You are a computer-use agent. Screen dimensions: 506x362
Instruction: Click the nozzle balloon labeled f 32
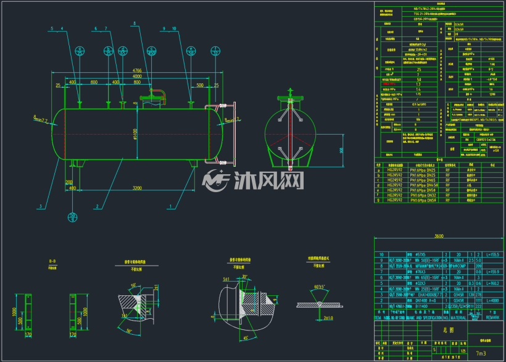[x=215, y=51]
